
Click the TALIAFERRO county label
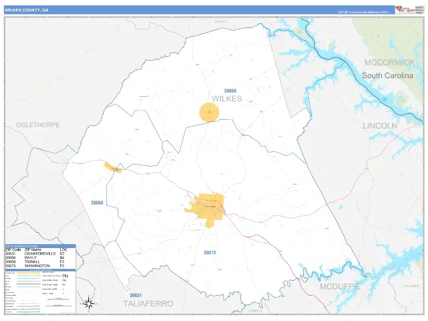click(148, 304)
